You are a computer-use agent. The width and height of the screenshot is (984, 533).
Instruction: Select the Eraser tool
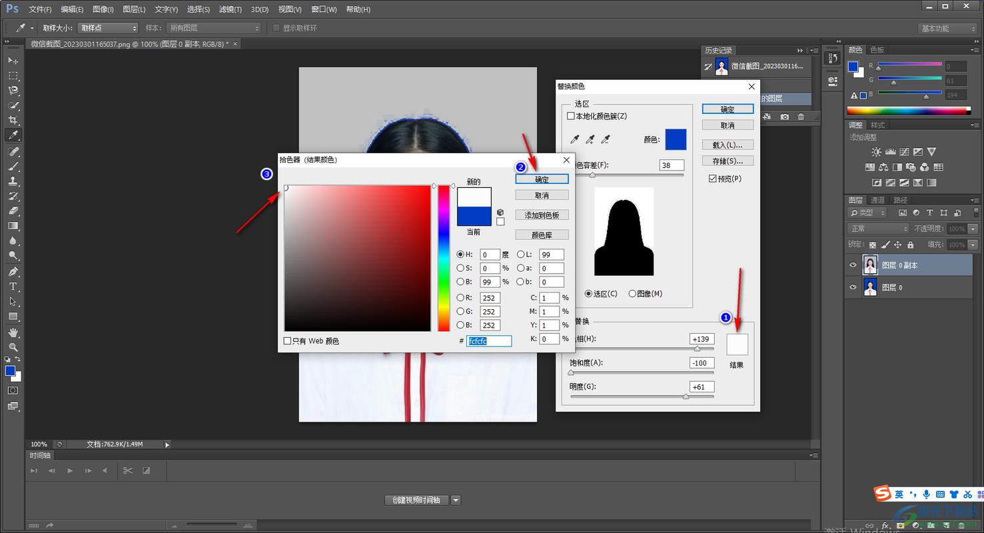[x=13, y=211]
